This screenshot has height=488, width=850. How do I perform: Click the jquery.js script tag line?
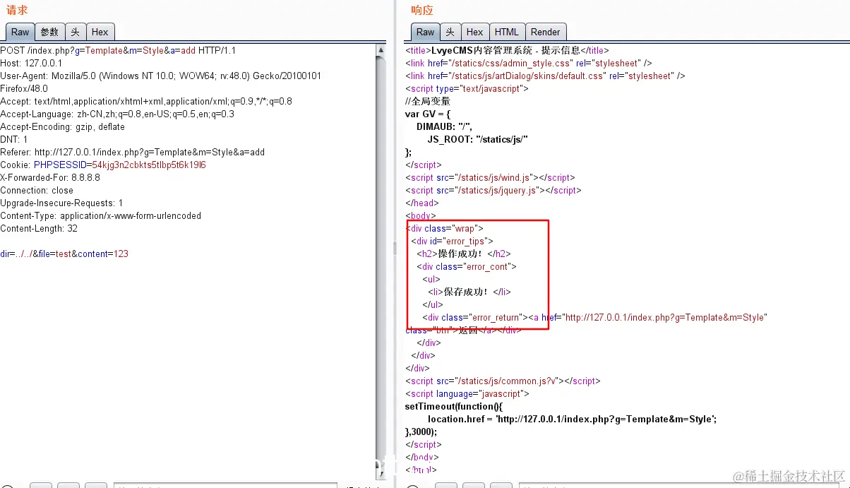tap(493, 191)
